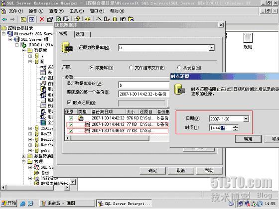Click the Run wizard wand icon
This screenshot has height=209, width=279.
(x=99, y=19)
